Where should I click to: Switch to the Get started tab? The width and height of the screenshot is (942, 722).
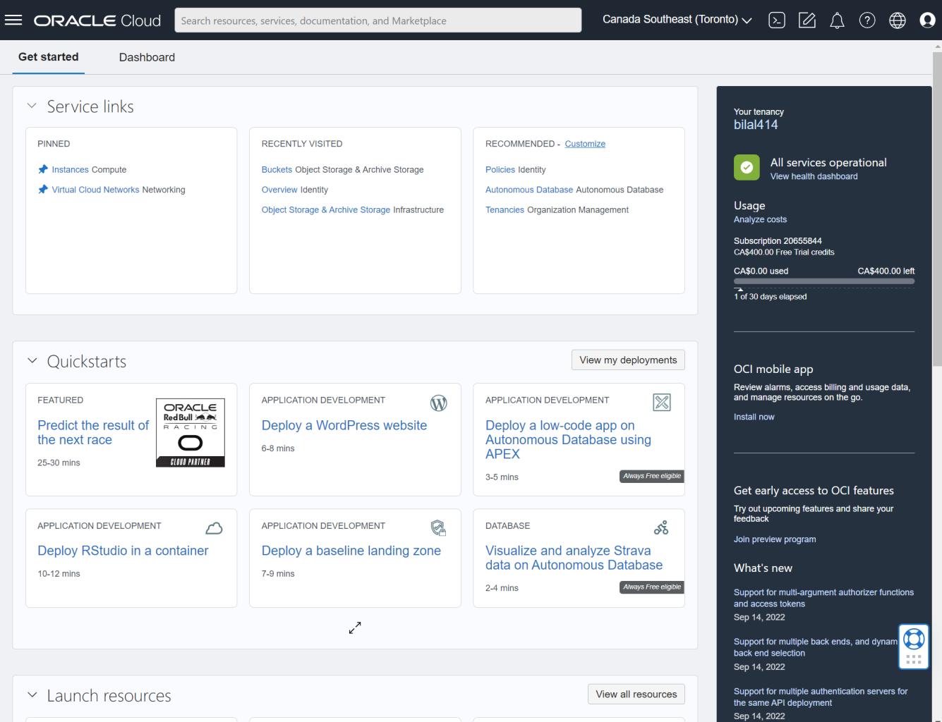click(49, 57)
